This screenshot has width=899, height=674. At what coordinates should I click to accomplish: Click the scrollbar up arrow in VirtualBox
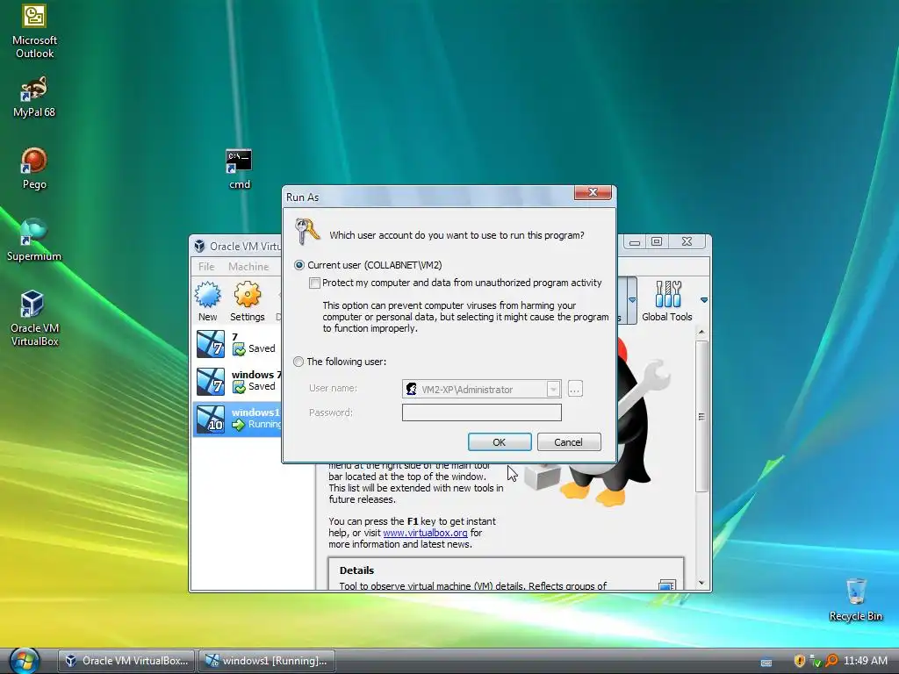[701, 333]
